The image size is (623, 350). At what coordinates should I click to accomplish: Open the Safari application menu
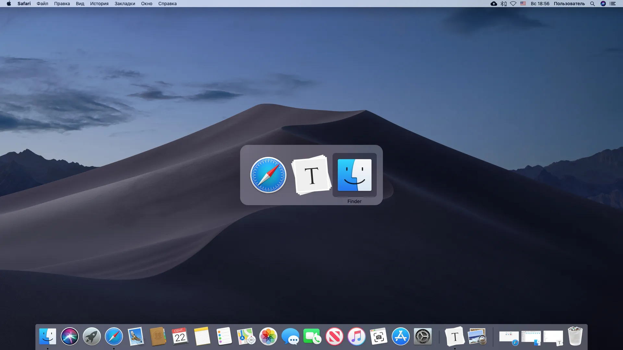pyautogui.click(x=24, y=4)
